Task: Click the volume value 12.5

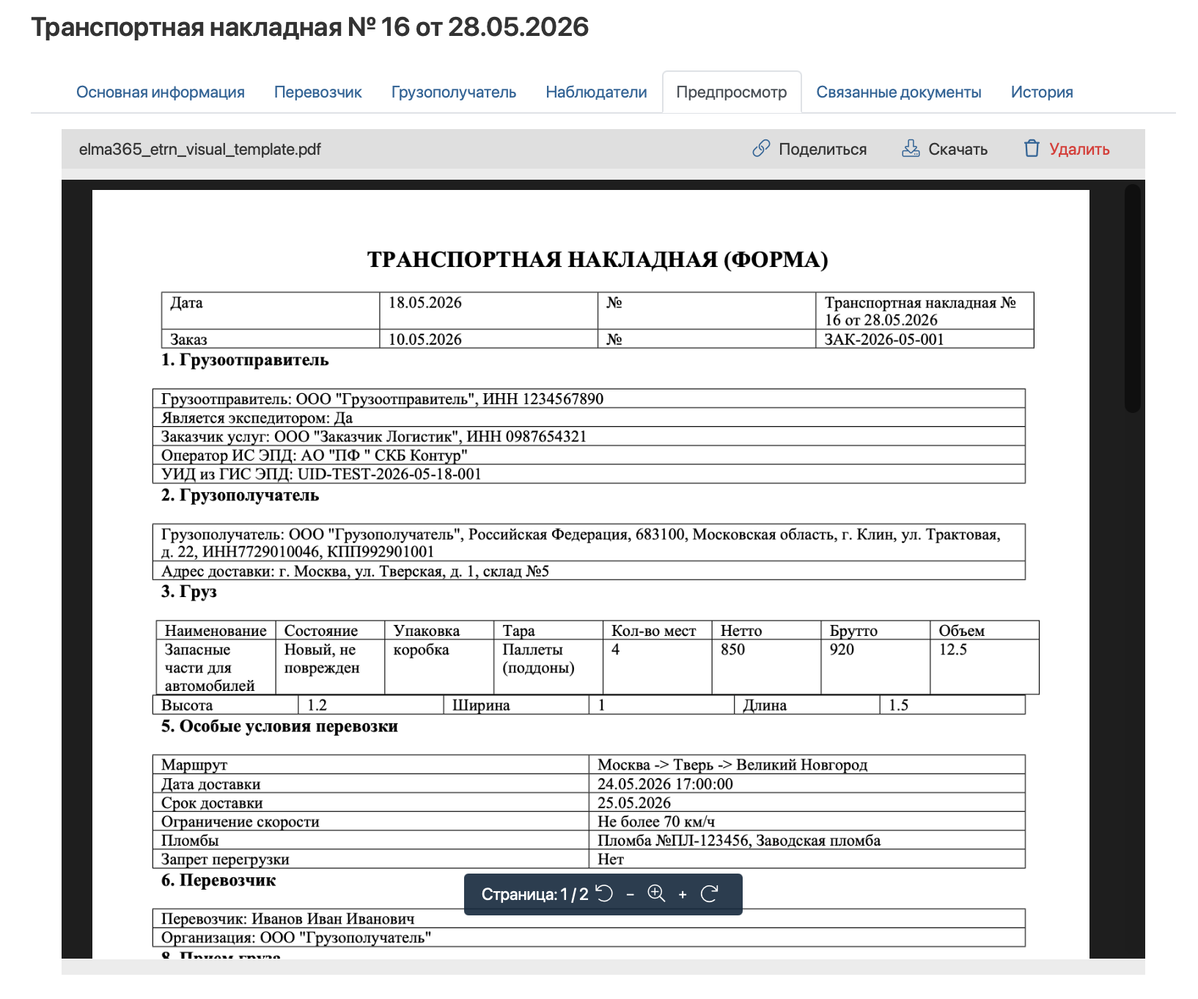Action: (985, 667)
